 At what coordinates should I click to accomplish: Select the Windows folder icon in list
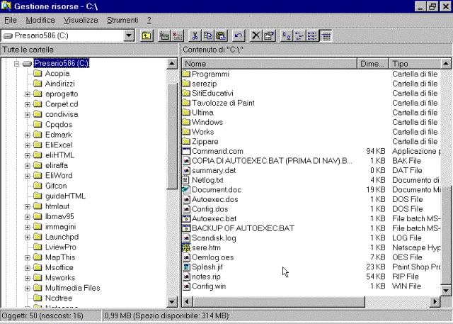[x=186, y=122]
